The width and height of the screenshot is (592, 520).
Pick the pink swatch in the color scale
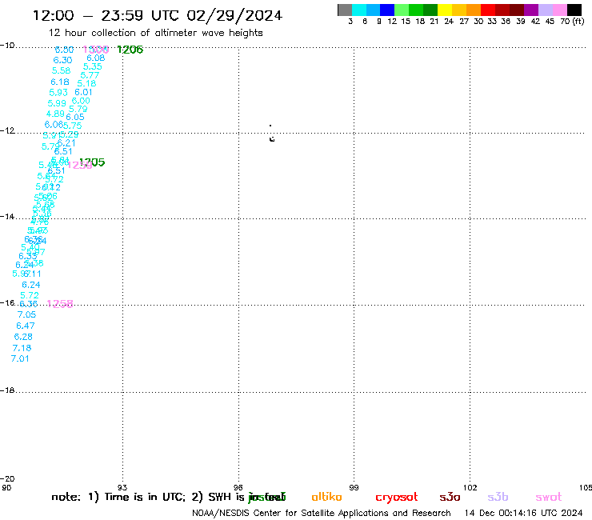[x=559, y=10]
